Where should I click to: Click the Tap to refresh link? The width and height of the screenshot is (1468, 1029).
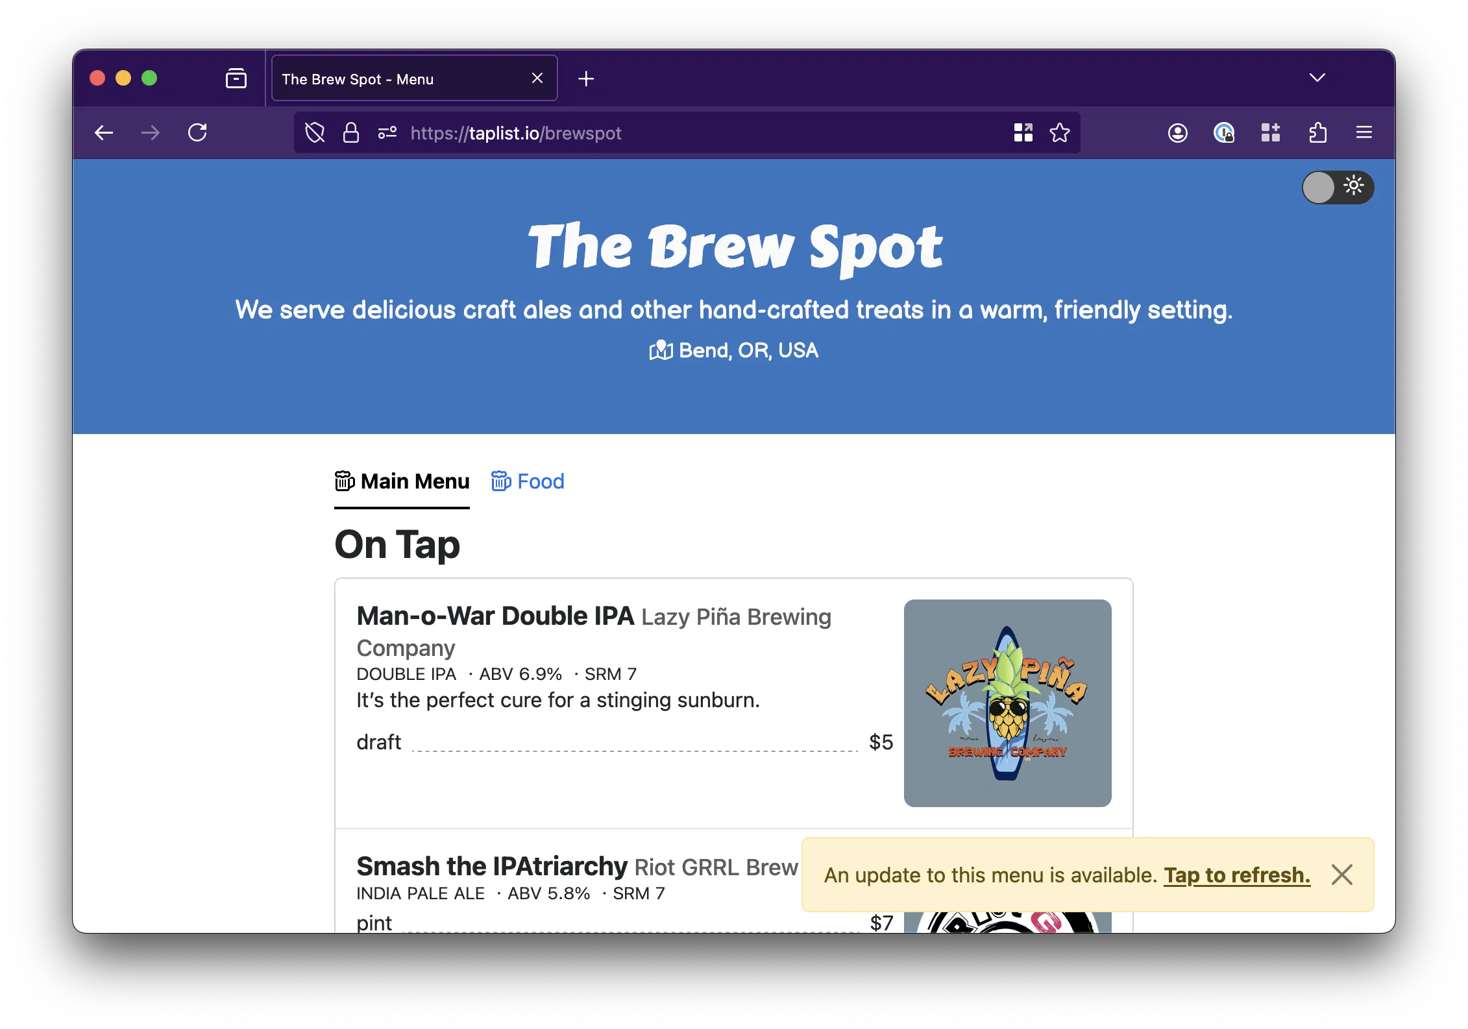pos(1237,875)
